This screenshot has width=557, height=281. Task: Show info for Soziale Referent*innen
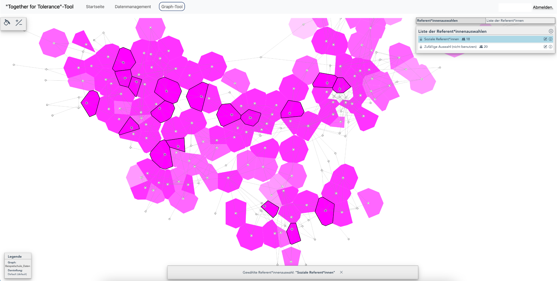pyautogui.click(x=550, y=39)
